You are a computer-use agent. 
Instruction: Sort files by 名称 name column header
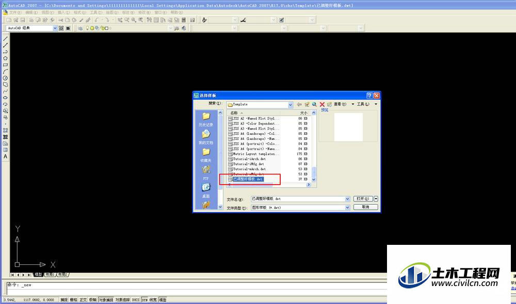pyautogui.click(x=254, y=113)
